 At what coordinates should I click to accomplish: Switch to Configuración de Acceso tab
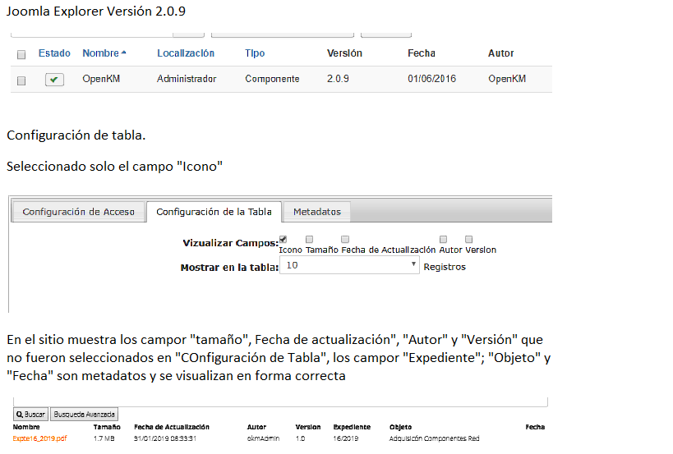coord(79,212)
